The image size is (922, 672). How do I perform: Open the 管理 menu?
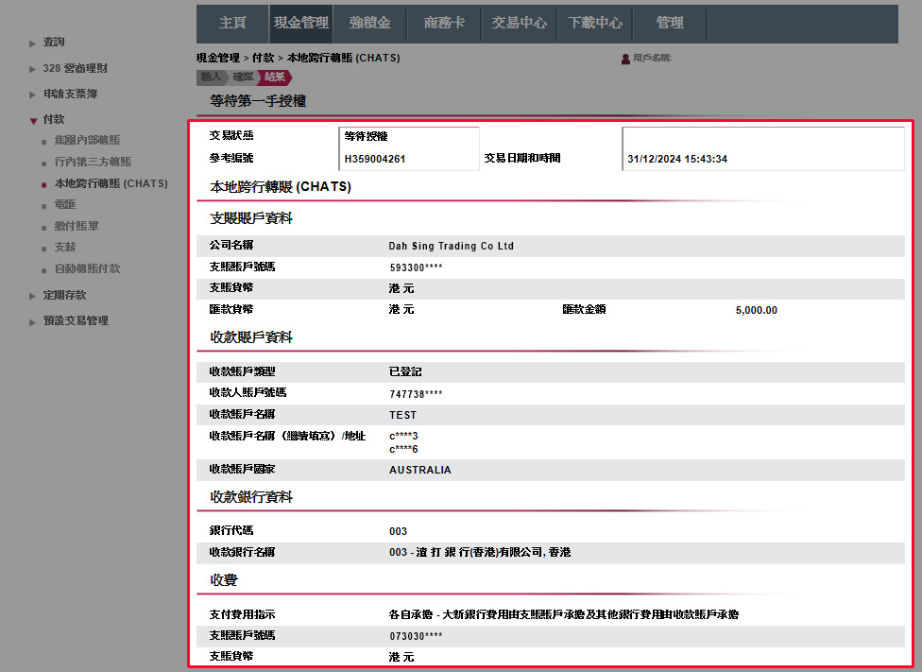point(669,23)
